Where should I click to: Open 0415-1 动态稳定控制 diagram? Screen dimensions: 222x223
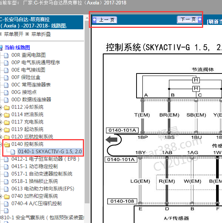click(35, 166)
